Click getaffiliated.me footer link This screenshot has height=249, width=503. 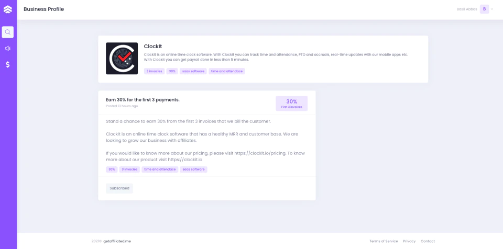click(117, 241)
